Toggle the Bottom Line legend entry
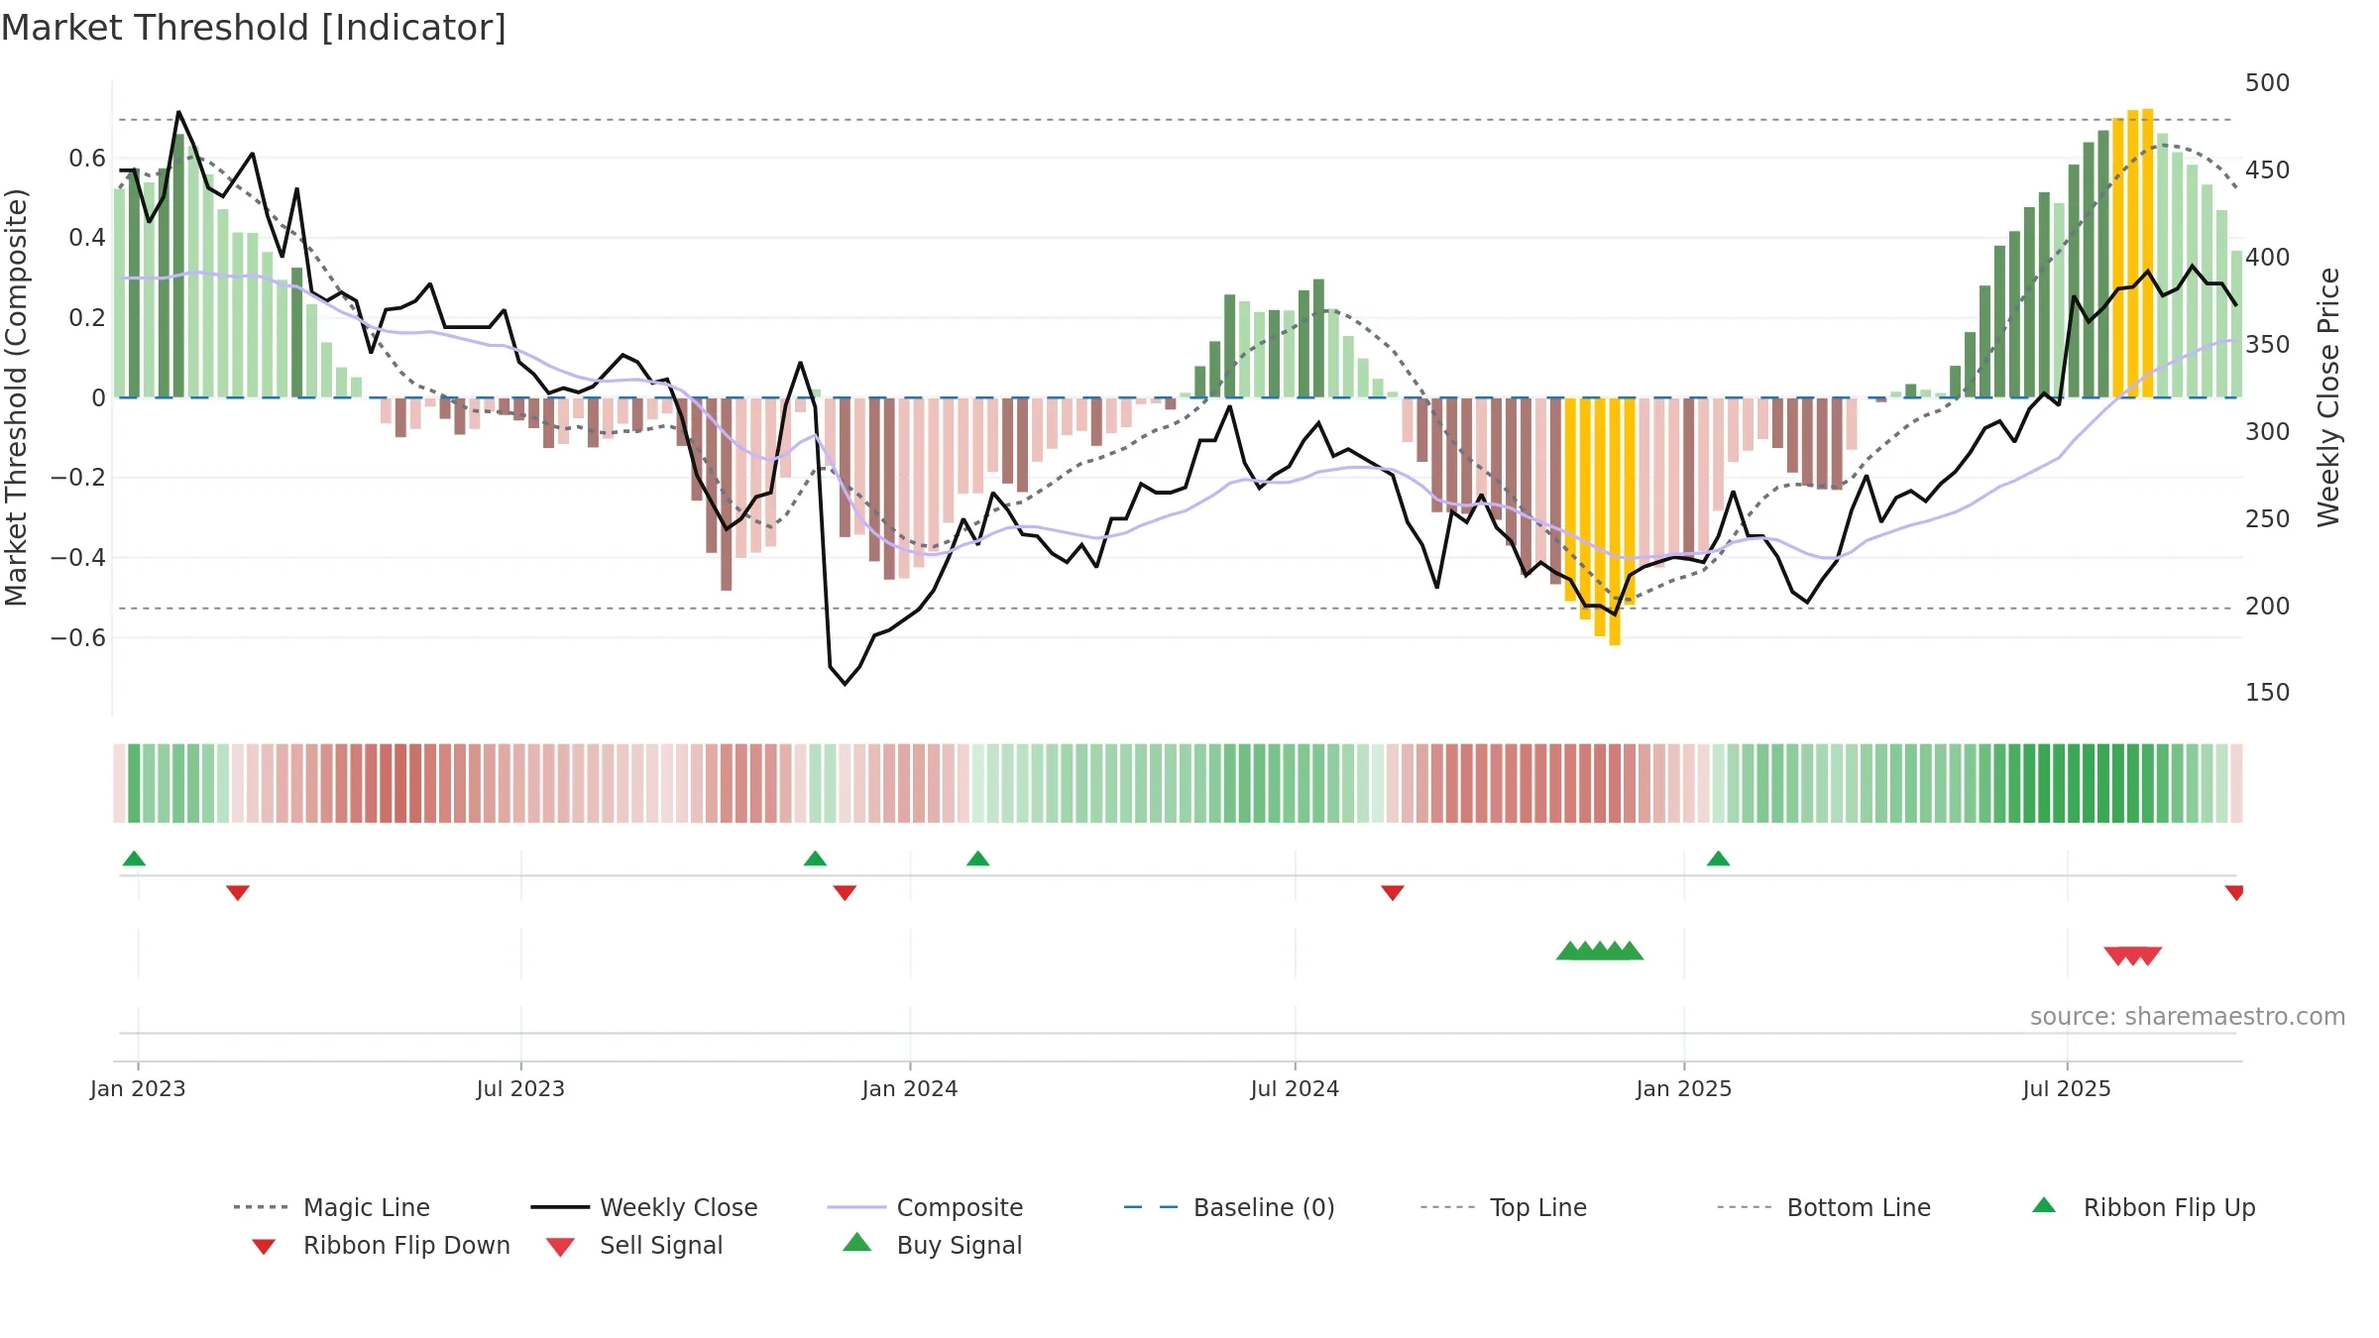This screenshot has height=1338, width=2379. click(1824, 1207)
